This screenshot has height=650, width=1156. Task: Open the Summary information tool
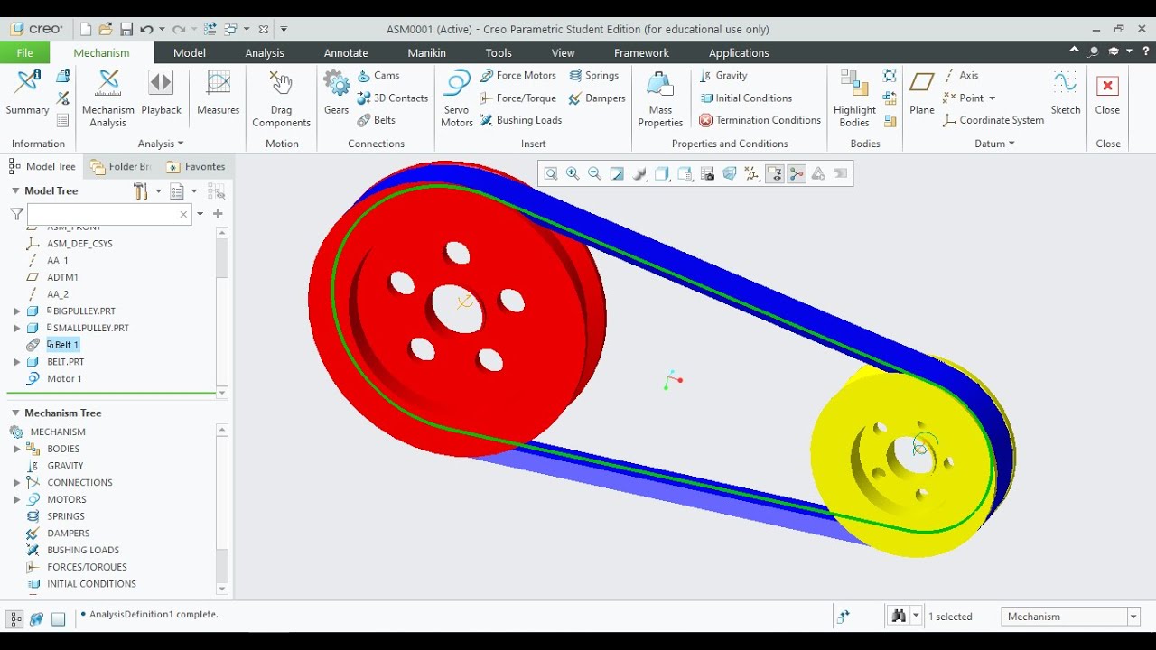tap(27, 93)
